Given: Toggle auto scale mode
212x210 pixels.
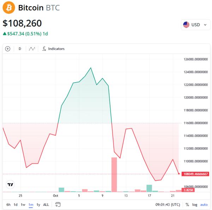Looking at the screenshot, I should coord(204,205).
